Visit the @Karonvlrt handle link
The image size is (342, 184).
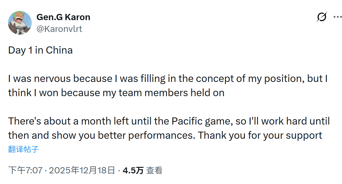tap(59, 29)
